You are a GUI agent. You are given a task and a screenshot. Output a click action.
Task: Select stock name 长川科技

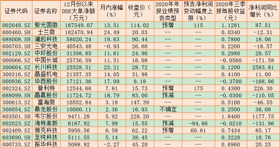[x=46, y=67]
